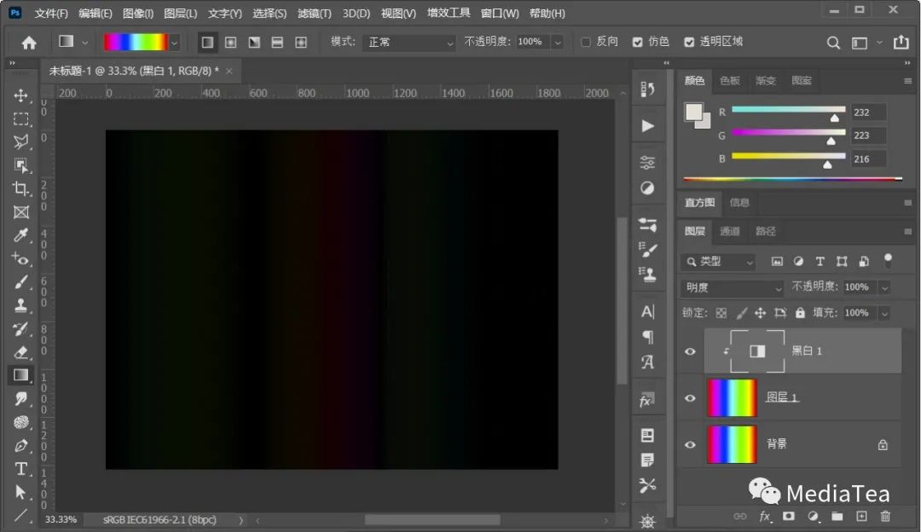921x532 pixels.
Task: Toggle lock all padlock icon
Action: coord(800,313)
